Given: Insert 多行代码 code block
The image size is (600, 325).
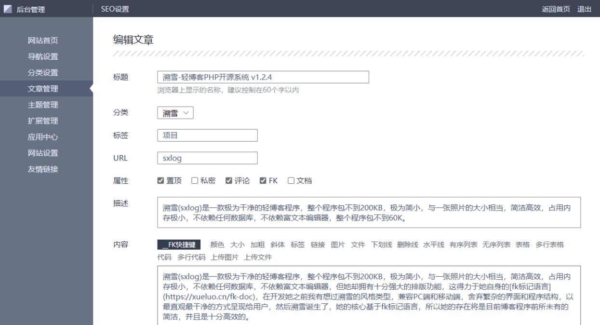Looking at the screenshot, I should [x=191, y=257].
